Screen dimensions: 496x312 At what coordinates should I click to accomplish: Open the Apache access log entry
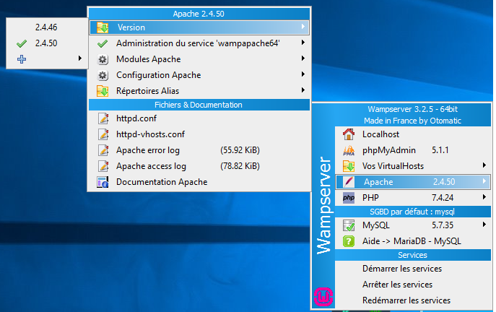199,166
